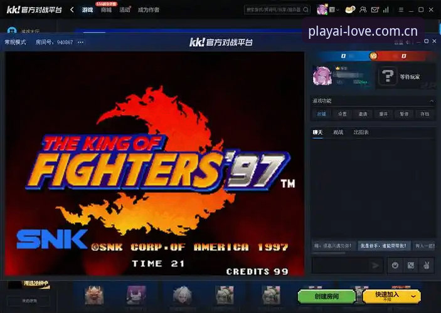Click the 常规模式 label
Viewport: 441px width, 313px height.
coord(15,42)
